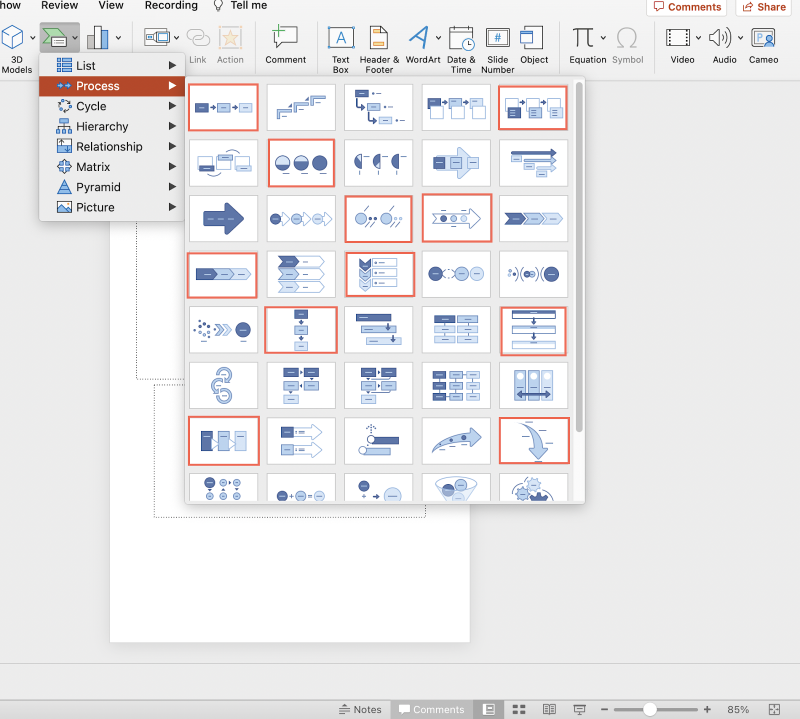This screenshot has width=800, height=719.
Task: Toggle the Notes pane
Action: (x=361, y=709)
